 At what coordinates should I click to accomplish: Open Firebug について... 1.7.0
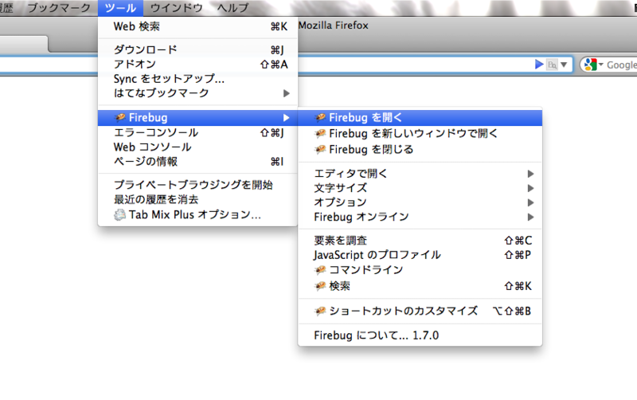420,335
